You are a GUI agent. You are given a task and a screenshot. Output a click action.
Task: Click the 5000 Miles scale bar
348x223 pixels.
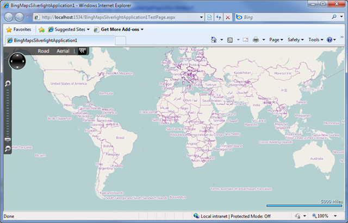[x=304, y=206]
